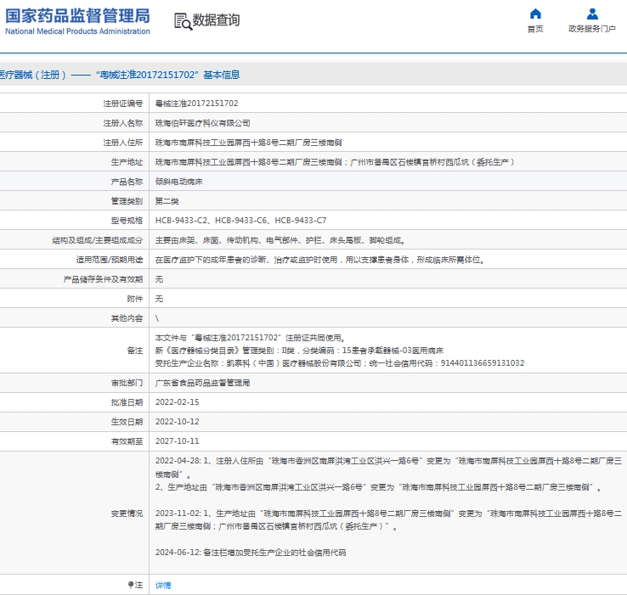Click the 生产地址 value with 委托生产
Screen dimensions: 627x595
335,162
